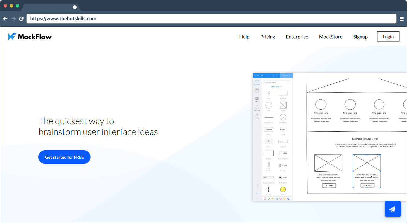The image size is (407, 223).
Task: Reload the page with the refresh icon
Action: pos(21,19)
